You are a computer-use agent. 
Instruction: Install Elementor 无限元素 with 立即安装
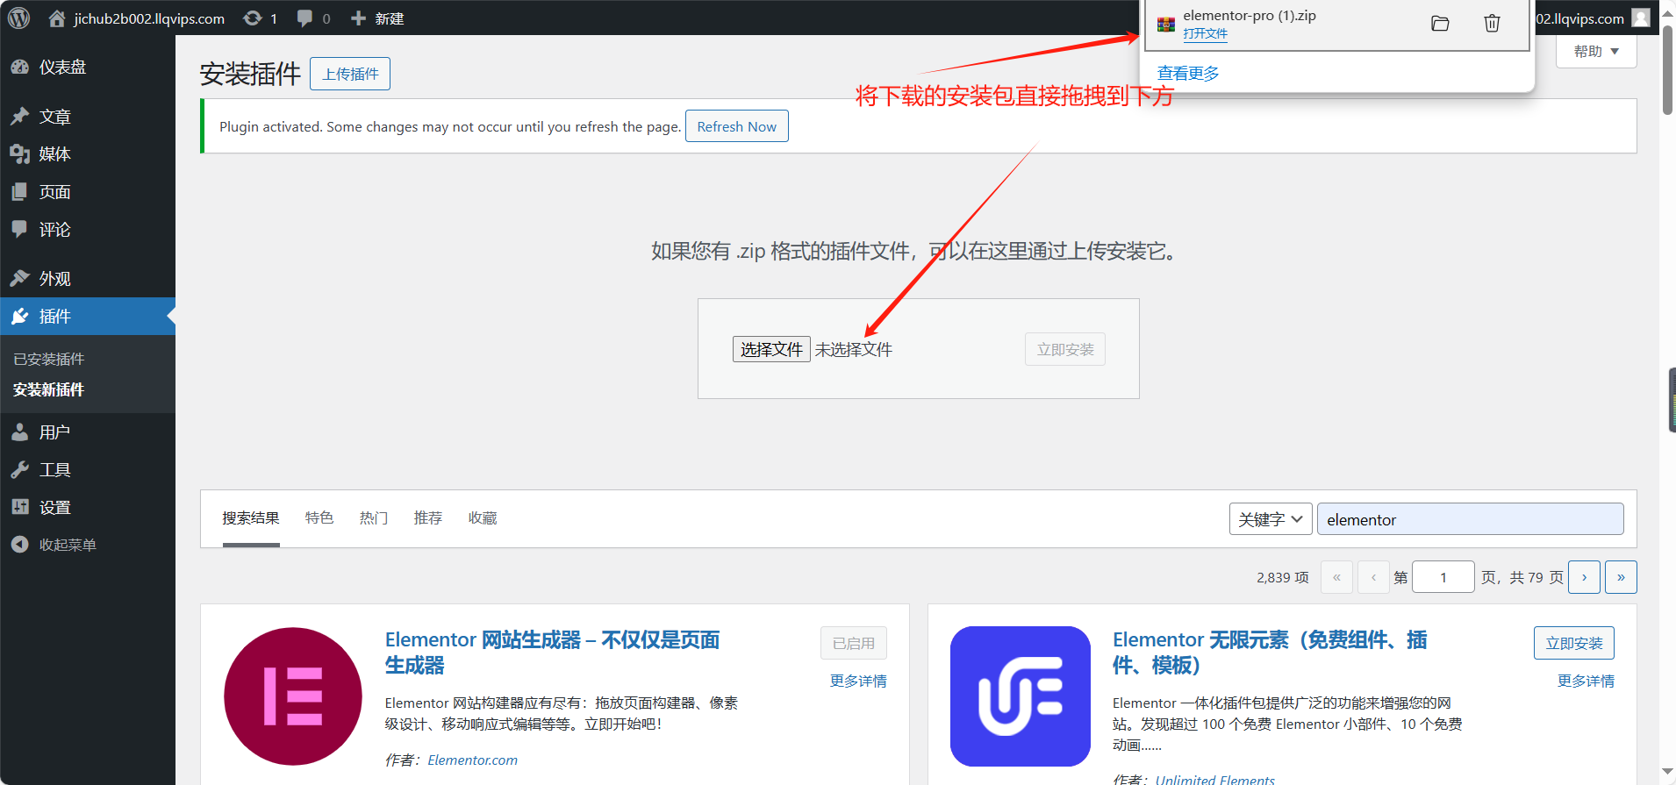click(x=1574, y=643)
